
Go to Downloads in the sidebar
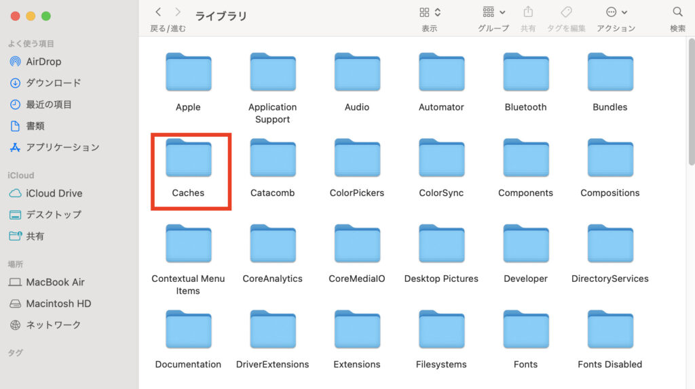53,83
